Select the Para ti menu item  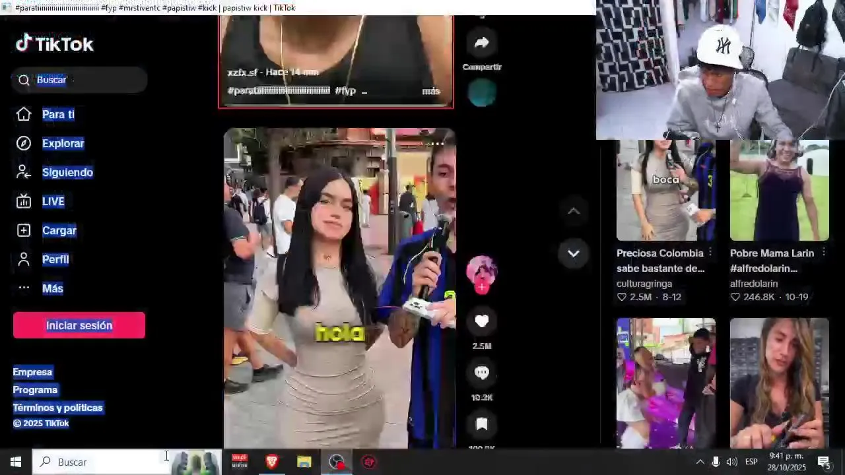[x=58, y=114]
